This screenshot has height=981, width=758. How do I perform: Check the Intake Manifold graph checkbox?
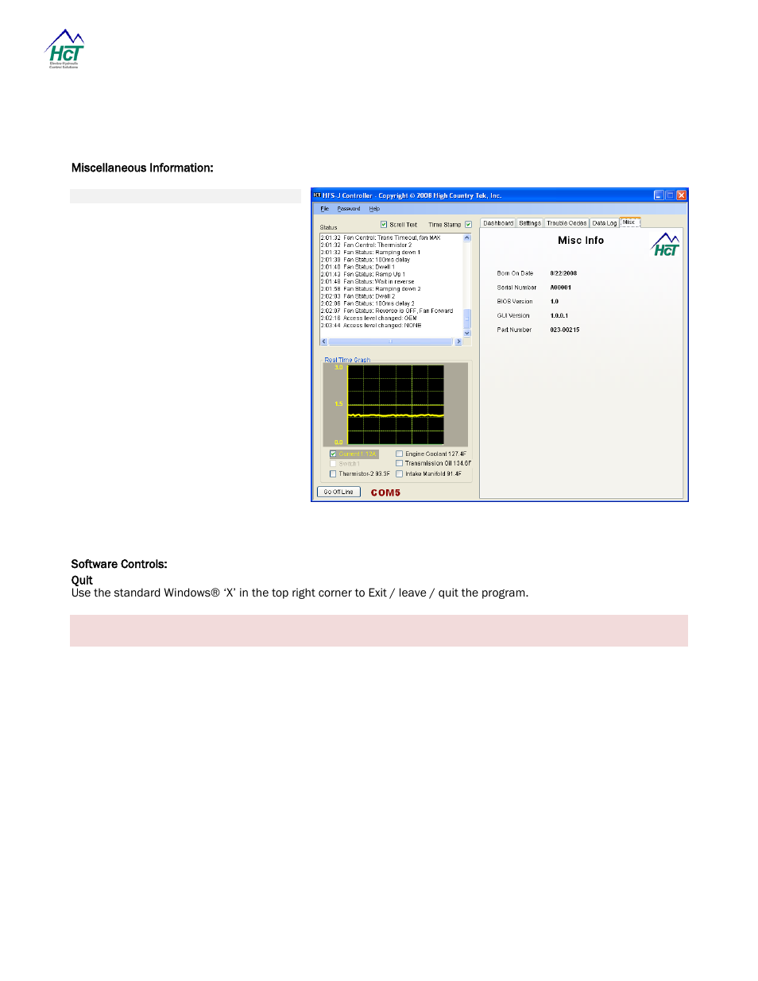[399, 474]
